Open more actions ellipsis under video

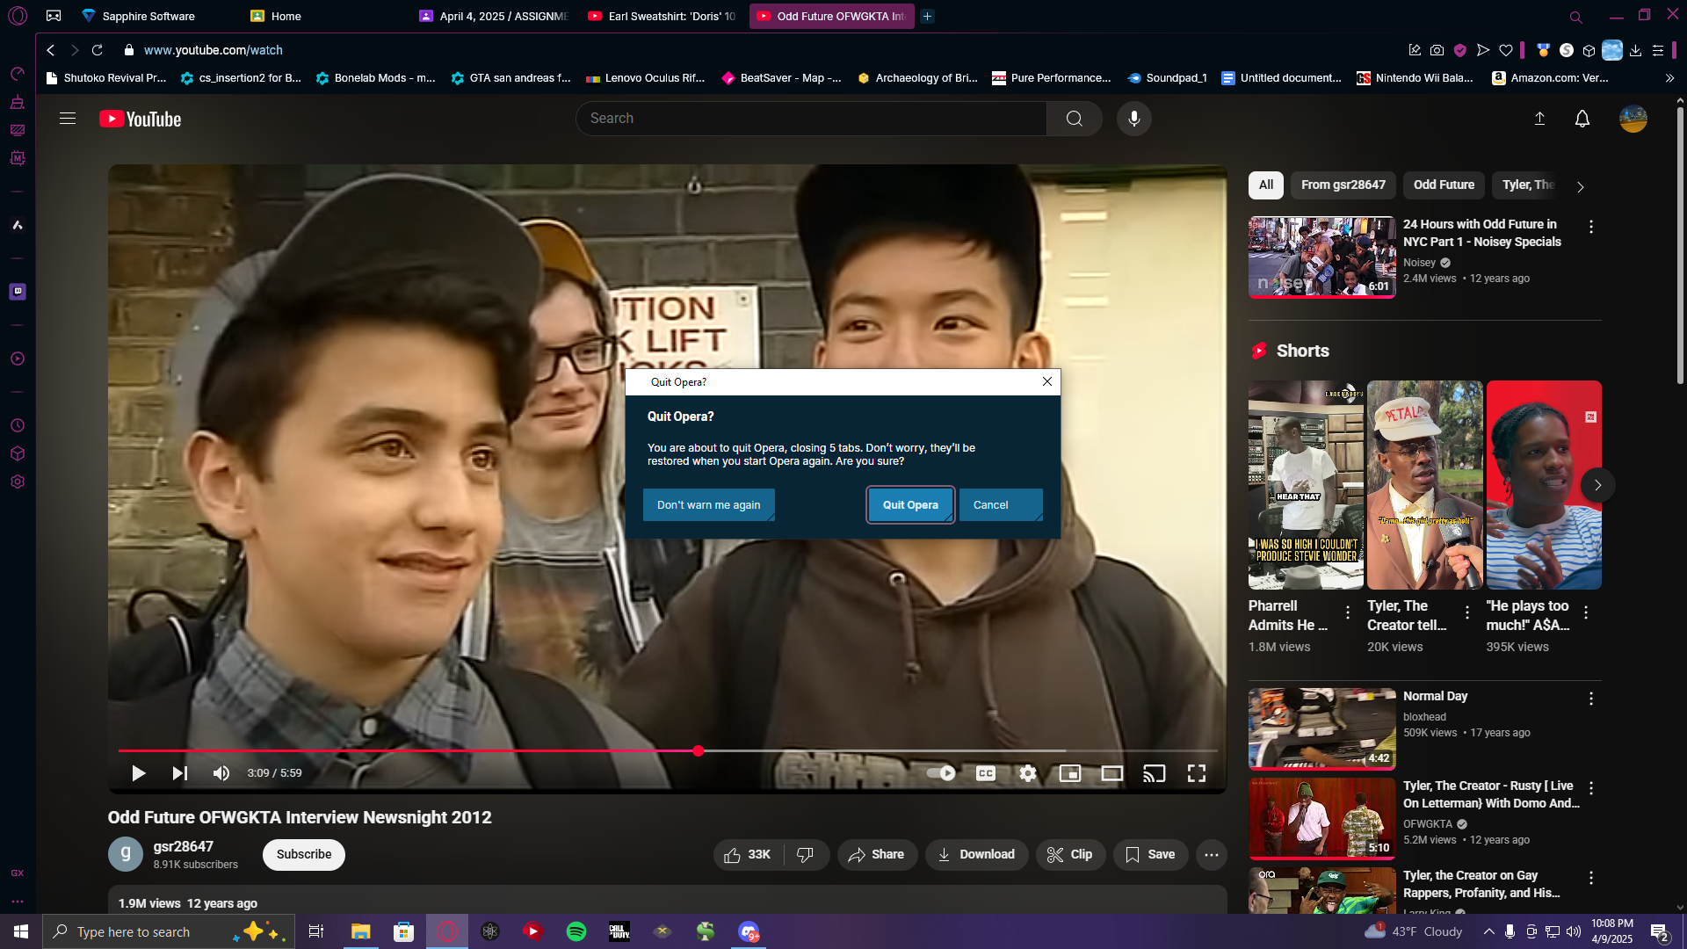point(1211,855)
